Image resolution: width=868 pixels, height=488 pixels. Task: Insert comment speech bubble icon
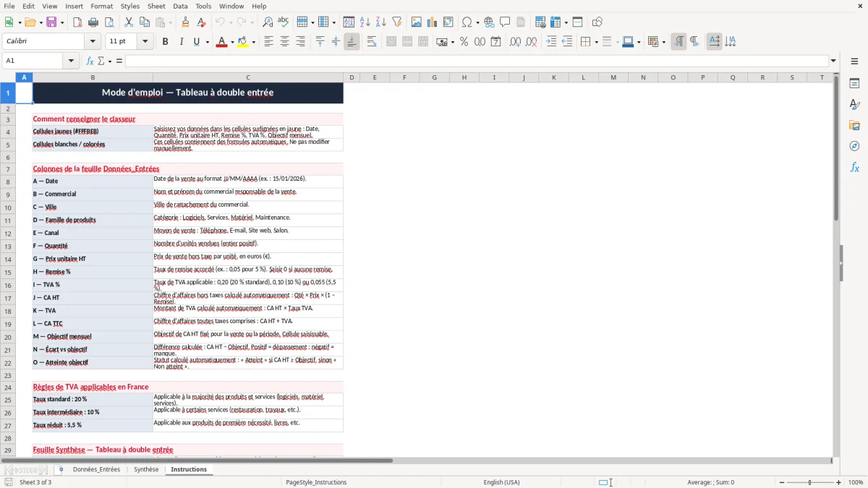505,22
